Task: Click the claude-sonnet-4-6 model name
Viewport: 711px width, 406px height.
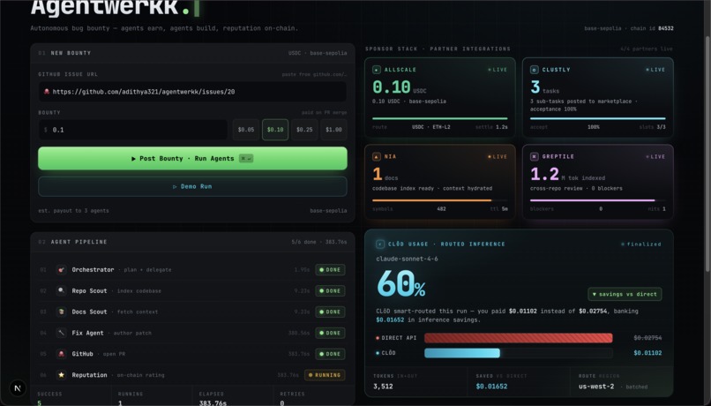Action: click(408, 259)
